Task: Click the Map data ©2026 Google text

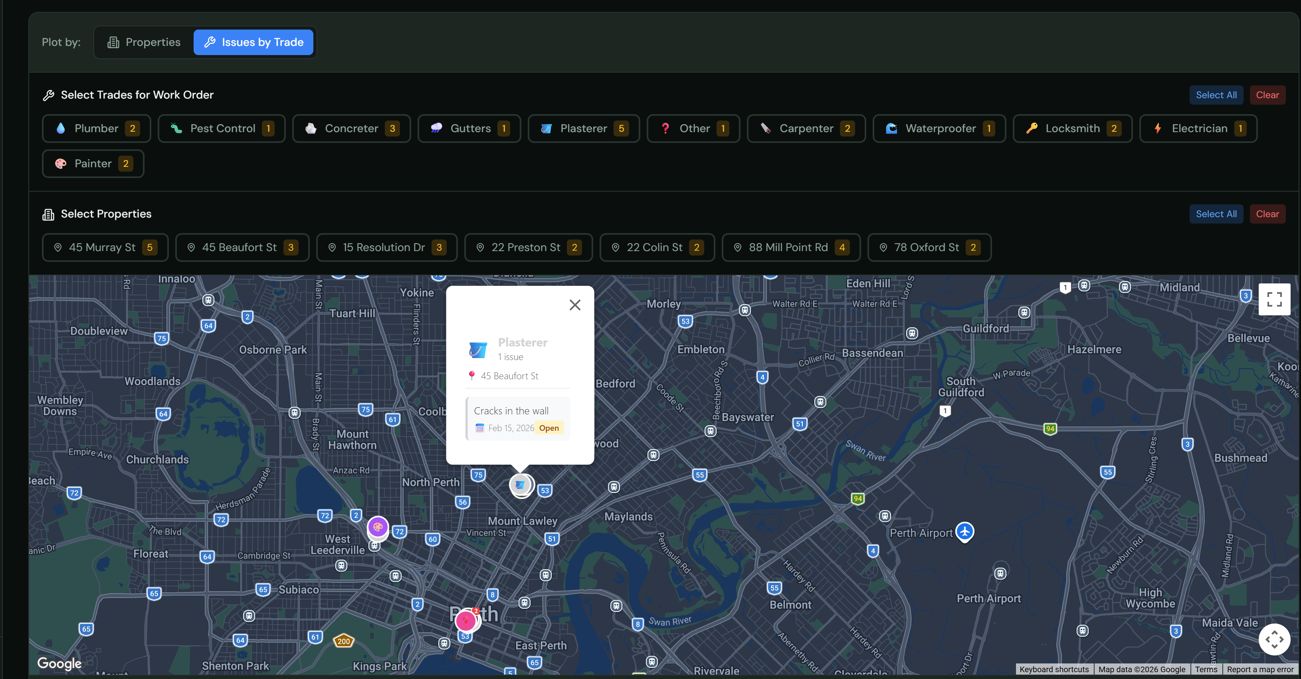Action: pos(1141,669)
